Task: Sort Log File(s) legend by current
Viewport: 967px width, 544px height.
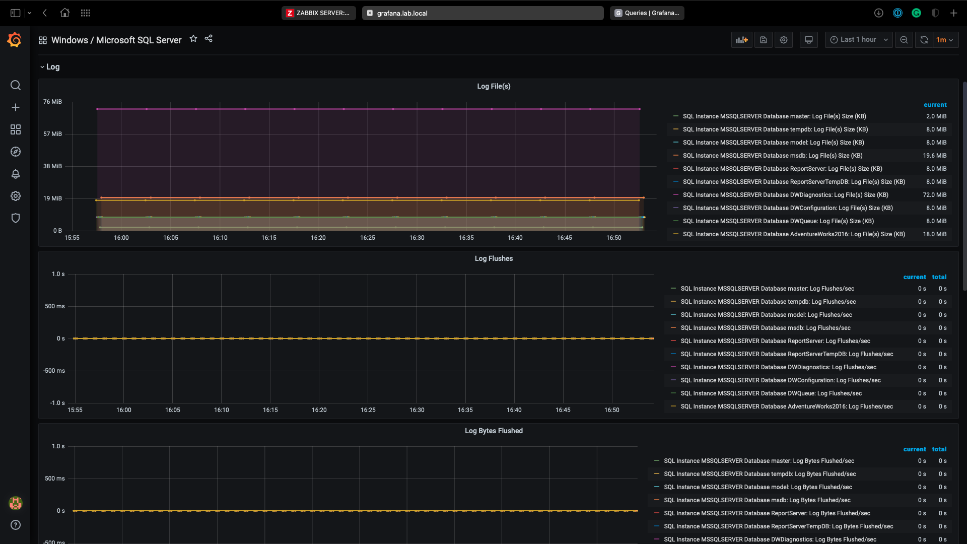Action: pos(935,105)
